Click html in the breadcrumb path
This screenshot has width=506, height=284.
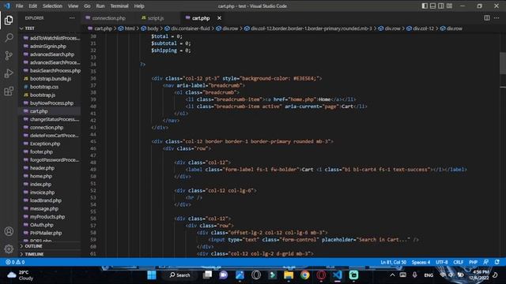click(x=130, y=28)
